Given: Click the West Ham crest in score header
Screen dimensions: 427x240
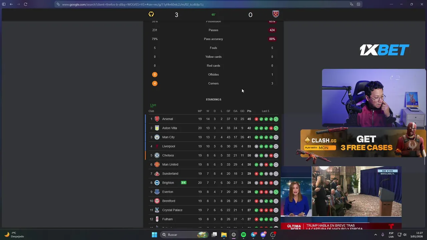Looking at the screenshot, I should pyautogui.click(x=276, y=14).
